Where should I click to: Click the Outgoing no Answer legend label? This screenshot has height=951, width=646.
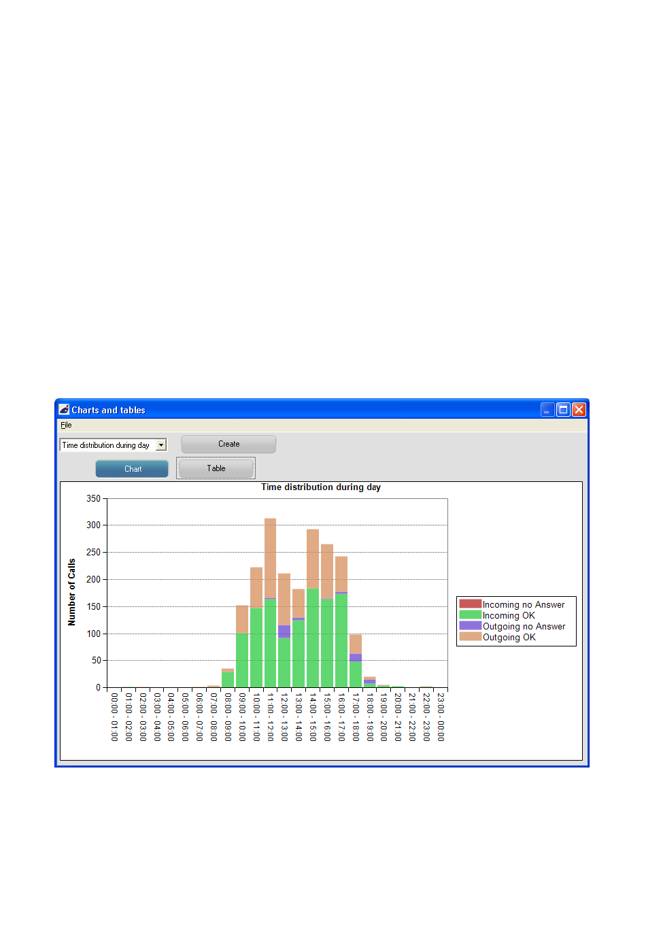click(524, 626)
